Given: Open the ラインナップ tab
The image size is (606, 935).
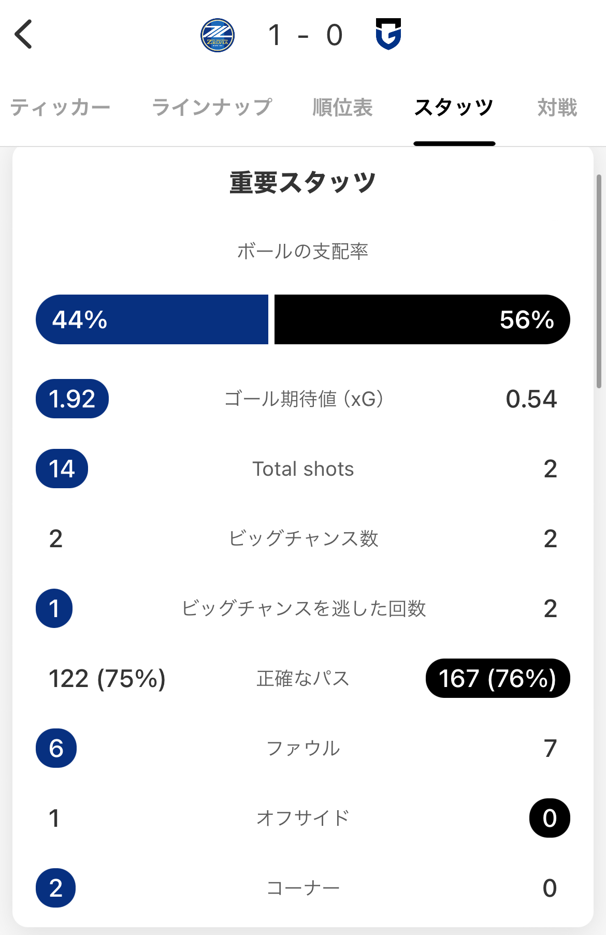Looking at the screenshot, I should coord(211,108).
